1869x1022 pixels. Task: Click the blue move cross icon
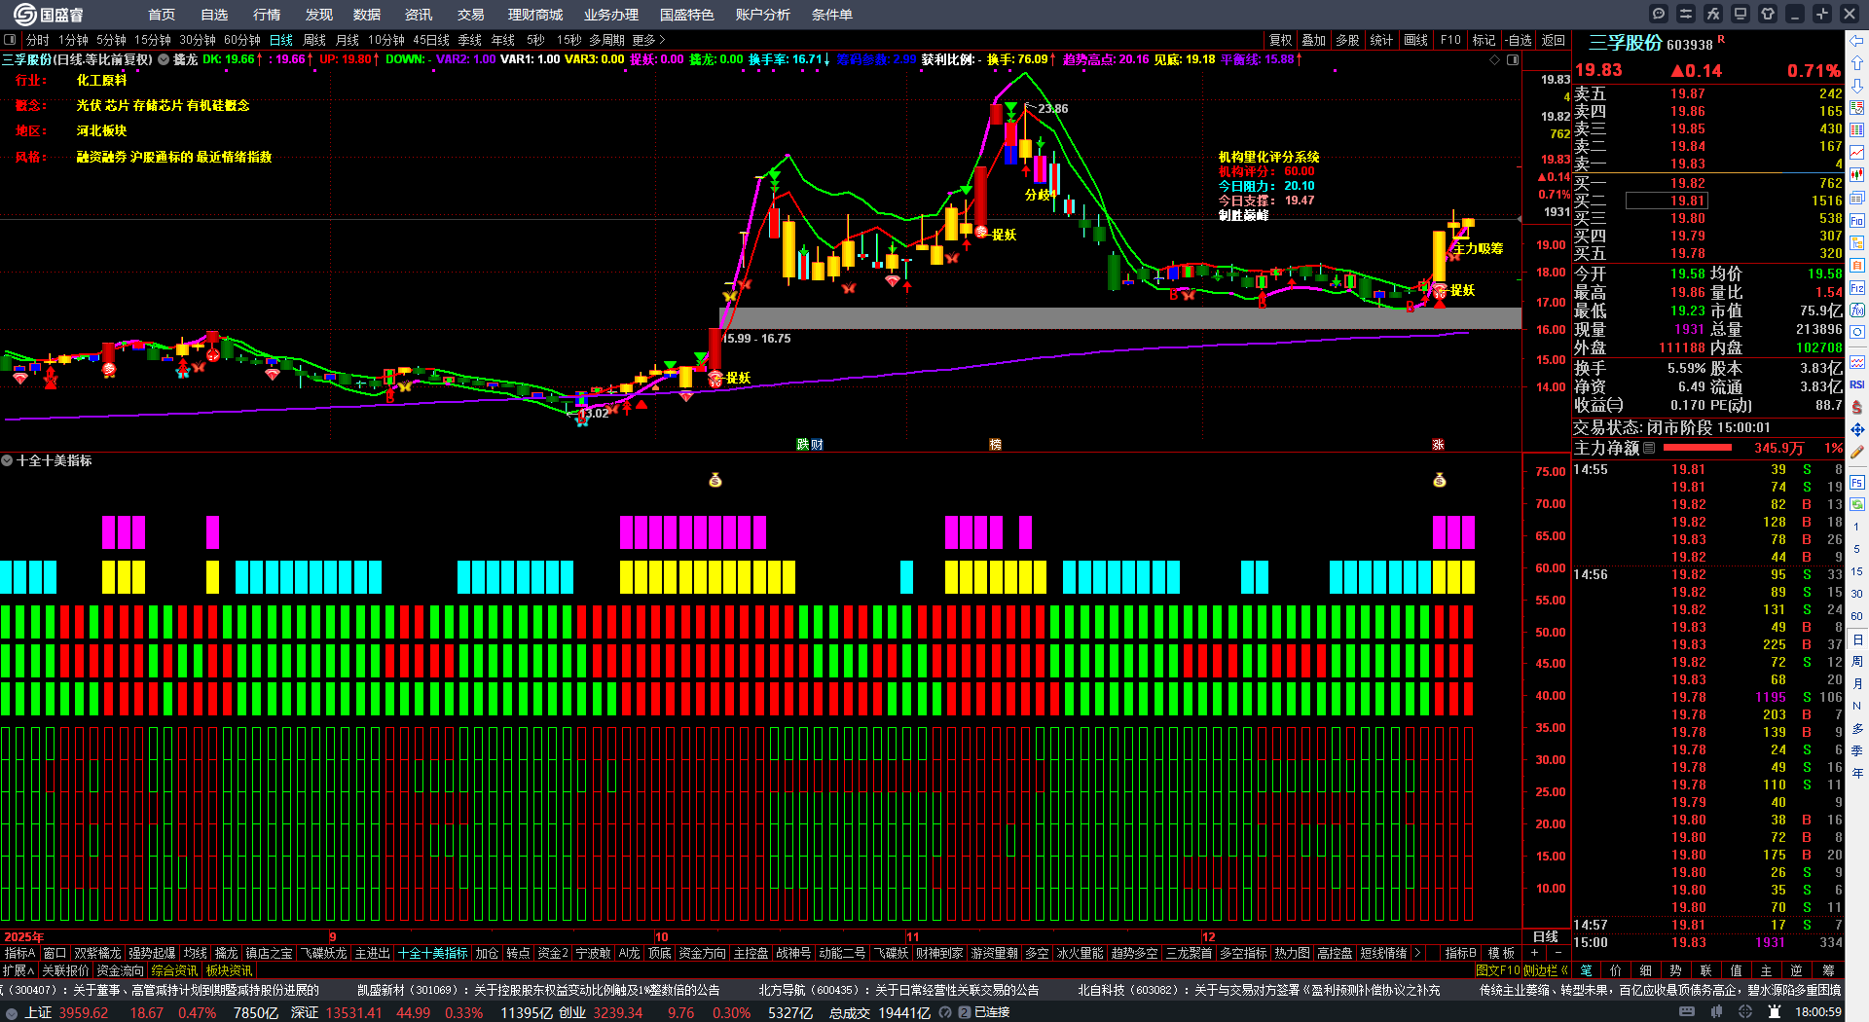click(x=1857, y=429)
